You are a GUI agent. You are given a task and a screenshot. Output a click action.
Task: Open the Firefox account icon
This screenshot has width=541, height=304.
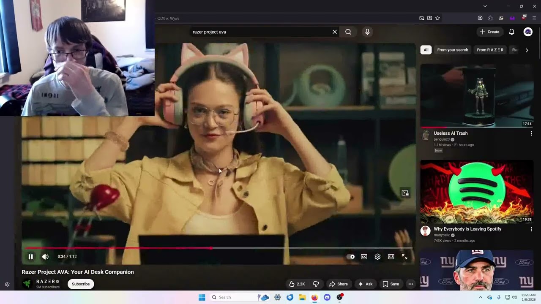pyautogui.click(x=480, y=18)
